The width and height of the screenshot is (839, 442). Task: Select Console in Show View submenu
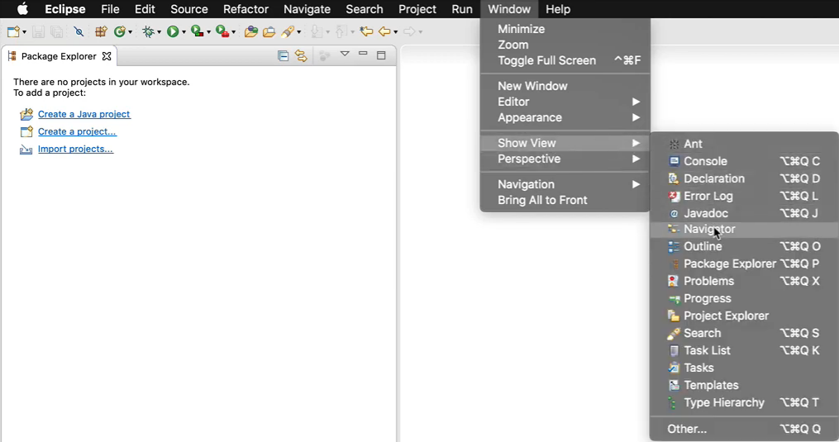pyautogui.click(x=744, y=161)
